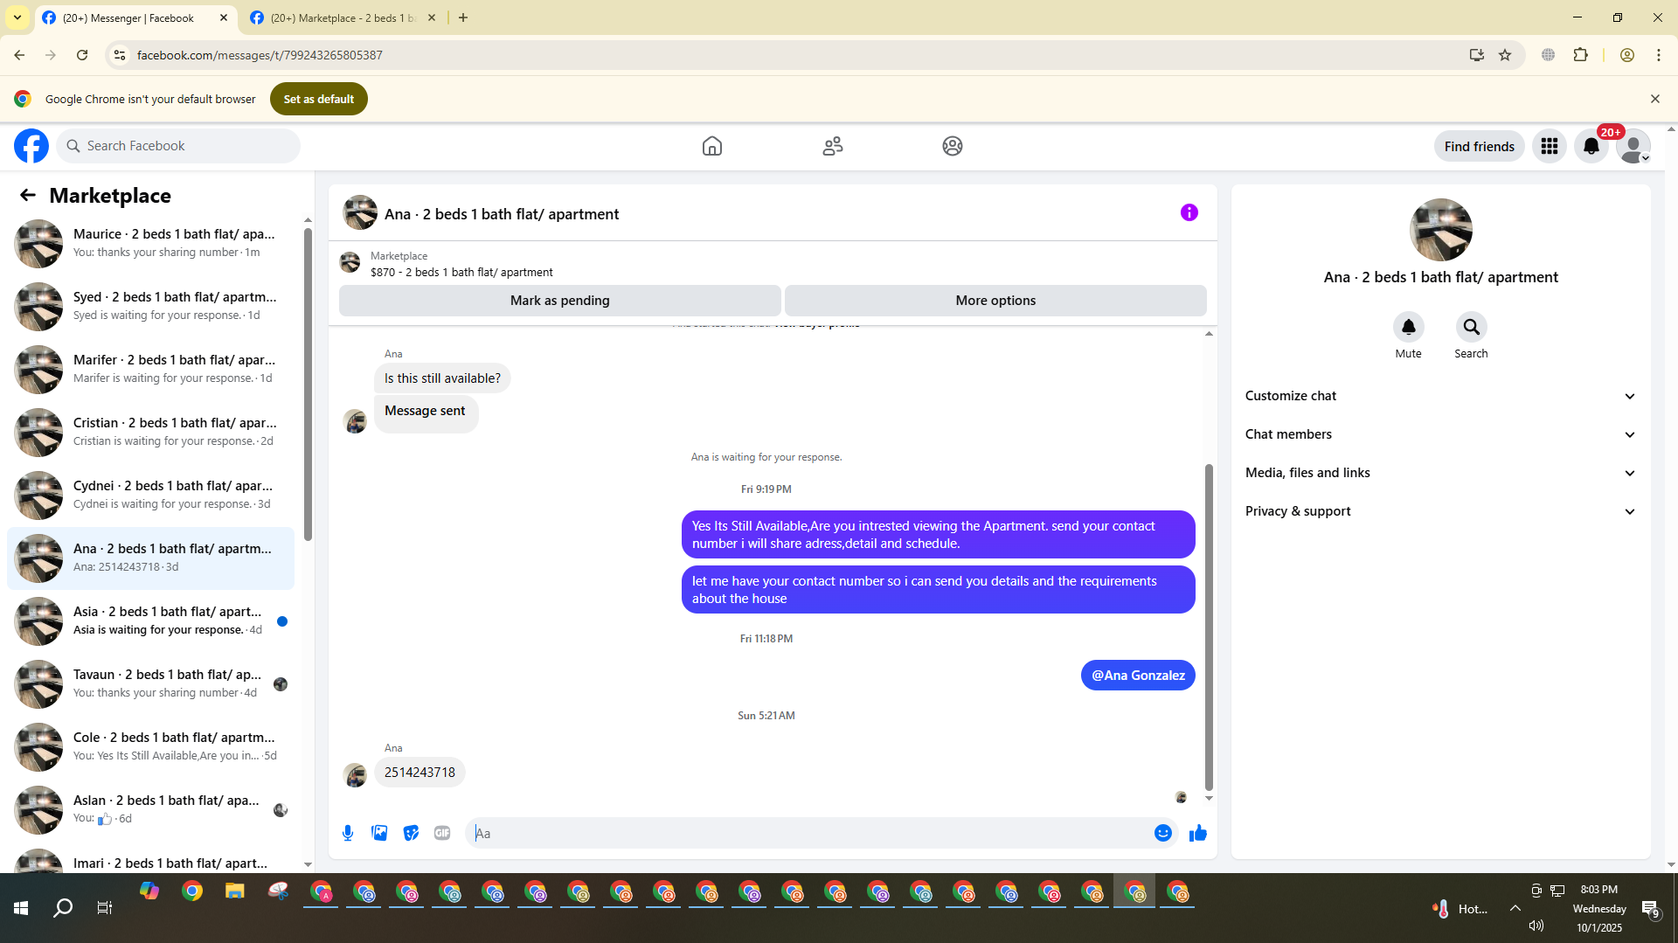Click More options button

tap(995, 301)
